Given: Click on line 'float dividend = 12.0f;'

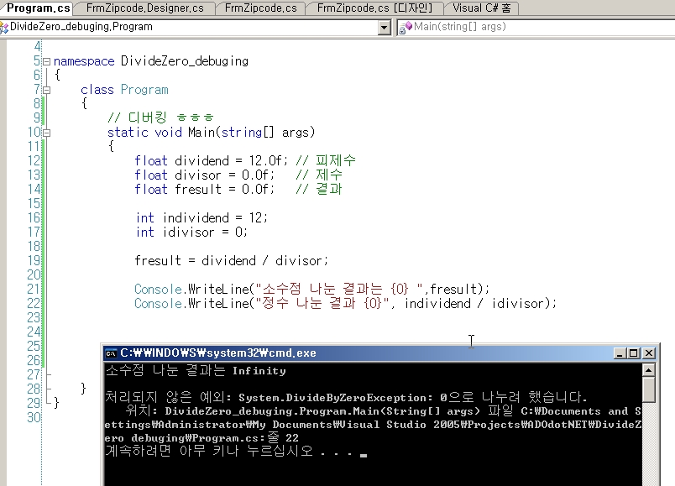Looking at the screenshot, I should (x=211, y=161).
